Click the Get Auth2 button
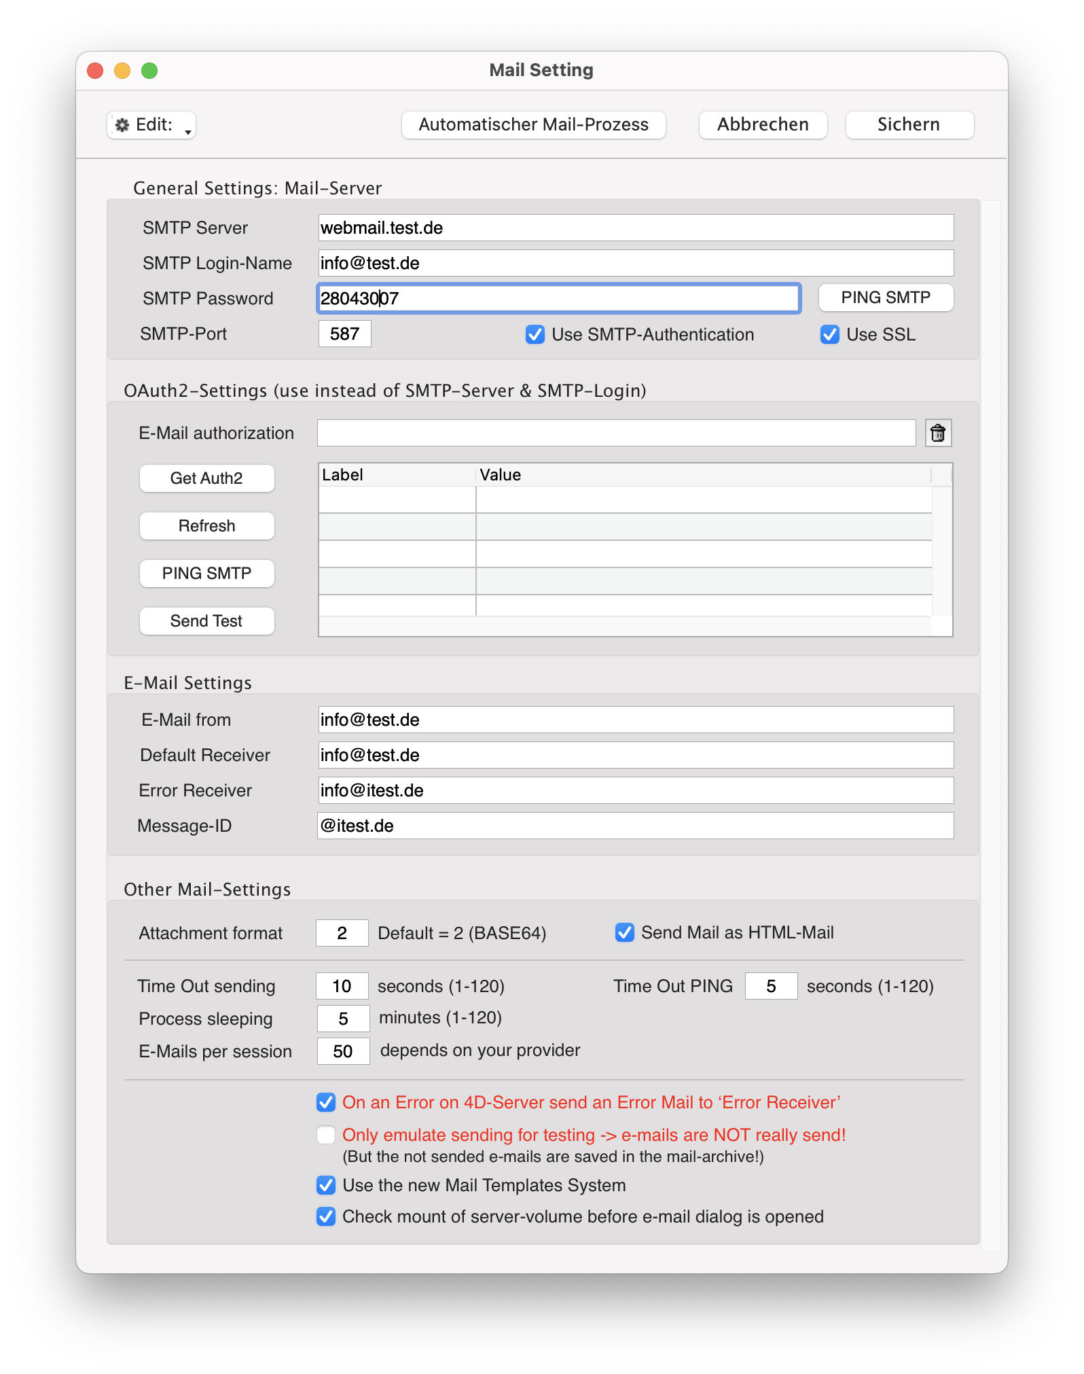This screenshot has height=1374, width=1084. (x=206, y=478)
